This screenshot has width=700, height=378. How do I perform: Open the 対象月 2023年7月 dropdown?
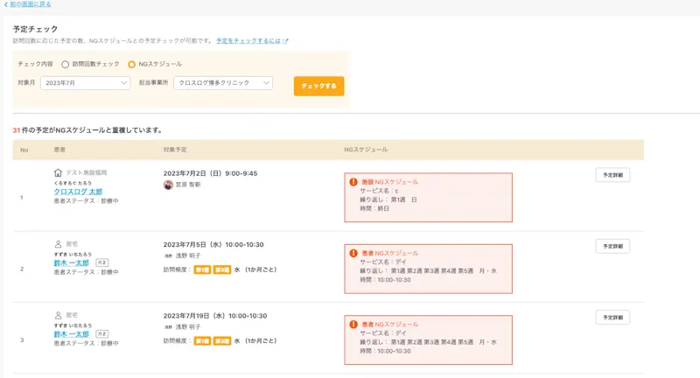[x=85, y=83]
